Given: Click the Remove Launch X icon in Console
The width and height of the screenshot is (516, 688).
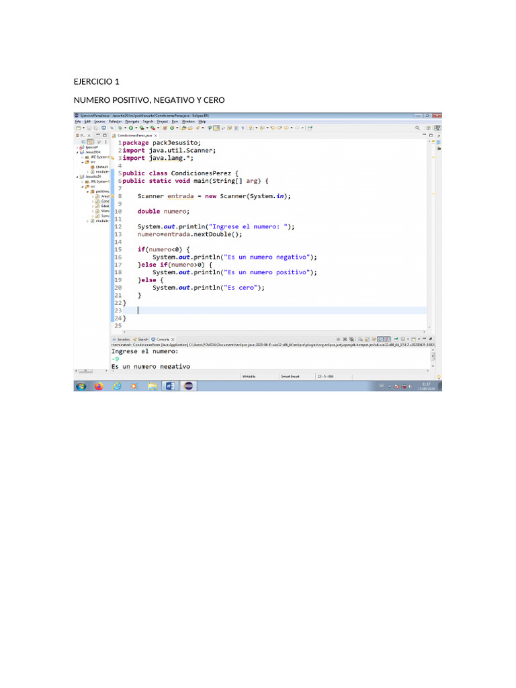Looking at the screenshot, I should (x=345, y=339).
